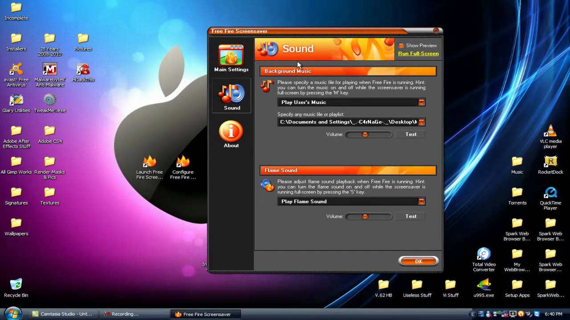Expand hidden system tray icons arrow
Viewport: 570px width, 320px height.
(473, 314)
